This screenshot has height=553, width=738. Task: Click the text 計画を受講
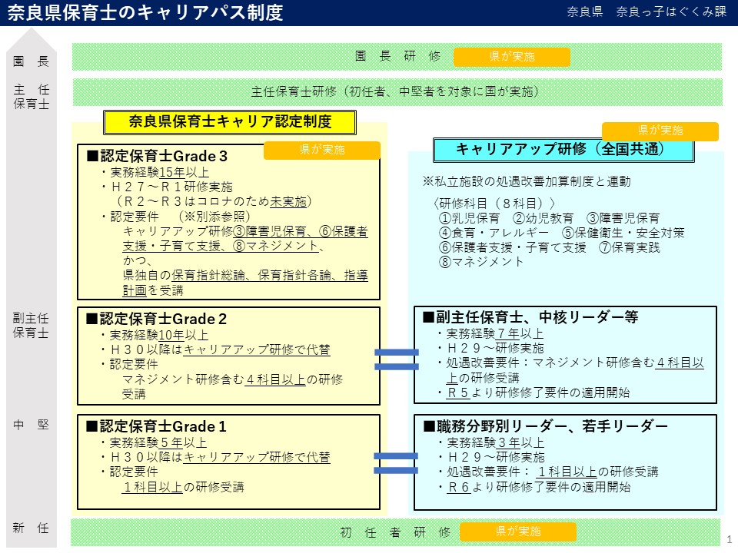coord(153,290)
